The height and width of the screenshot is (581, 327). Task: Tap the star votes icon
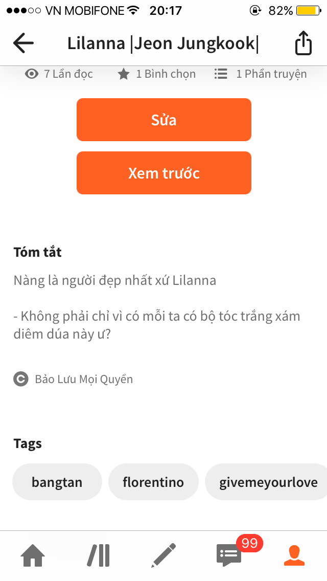[x=123, y=74]
